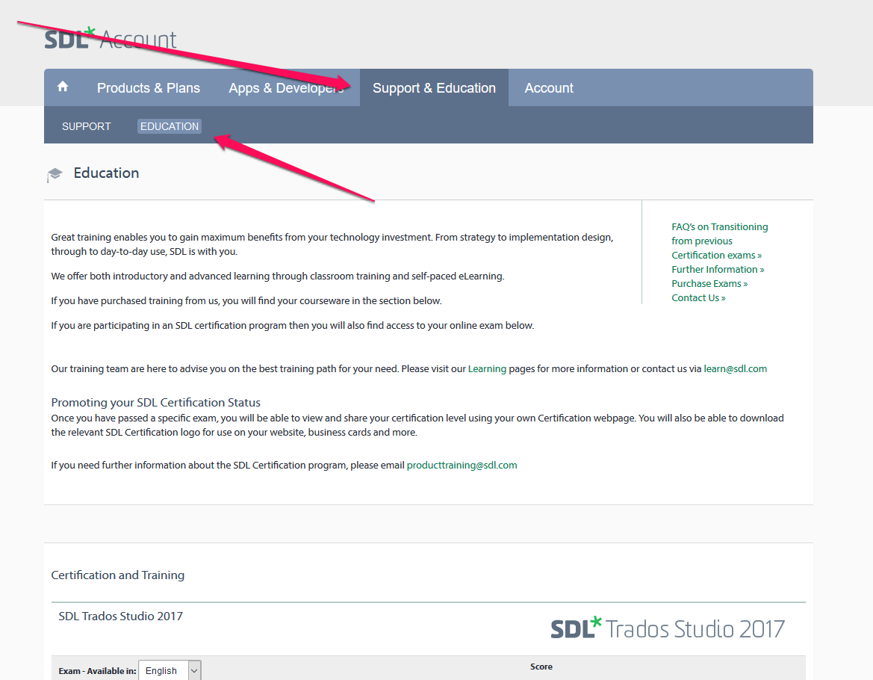873x680 pixels.
Task: Open the Apps & Developers menu
Action: [287, 88]
